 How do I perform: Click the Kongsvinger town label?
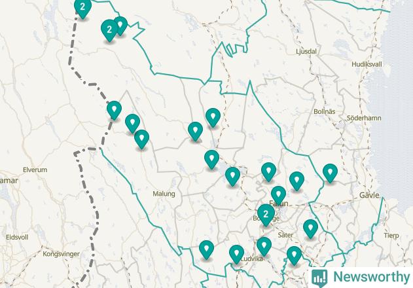pyautogui.click(x=61, y=254)
